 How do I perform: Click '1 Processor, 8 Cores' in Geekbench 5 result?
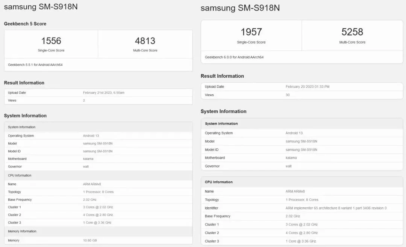pos(98,192)
